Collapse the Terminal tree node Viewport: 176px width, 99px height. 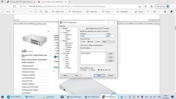coord(61,33)
